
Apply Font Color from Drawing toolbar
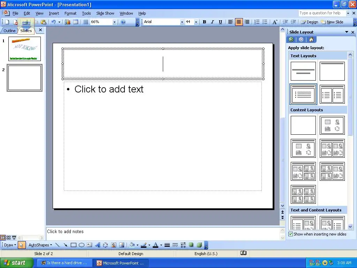pos(155,245)
